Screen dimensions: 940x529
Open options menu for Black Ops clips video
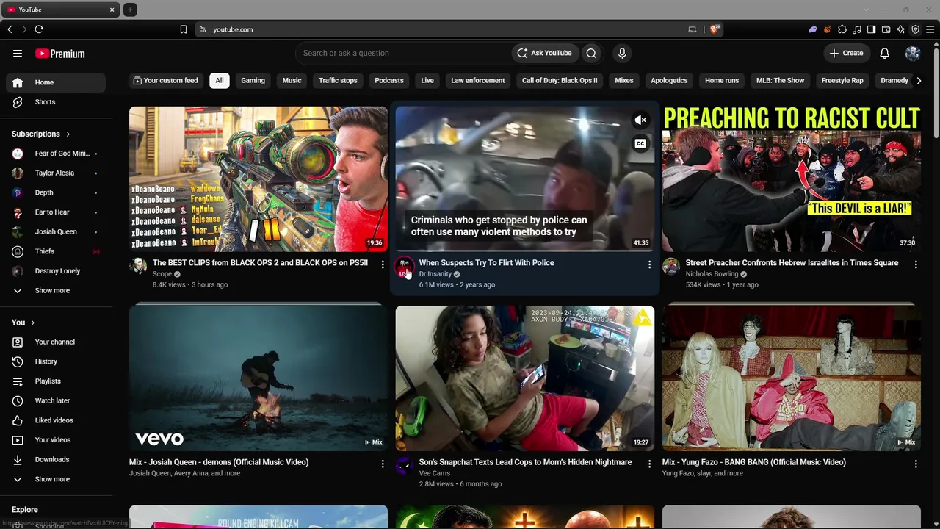(x=383, y=264)
